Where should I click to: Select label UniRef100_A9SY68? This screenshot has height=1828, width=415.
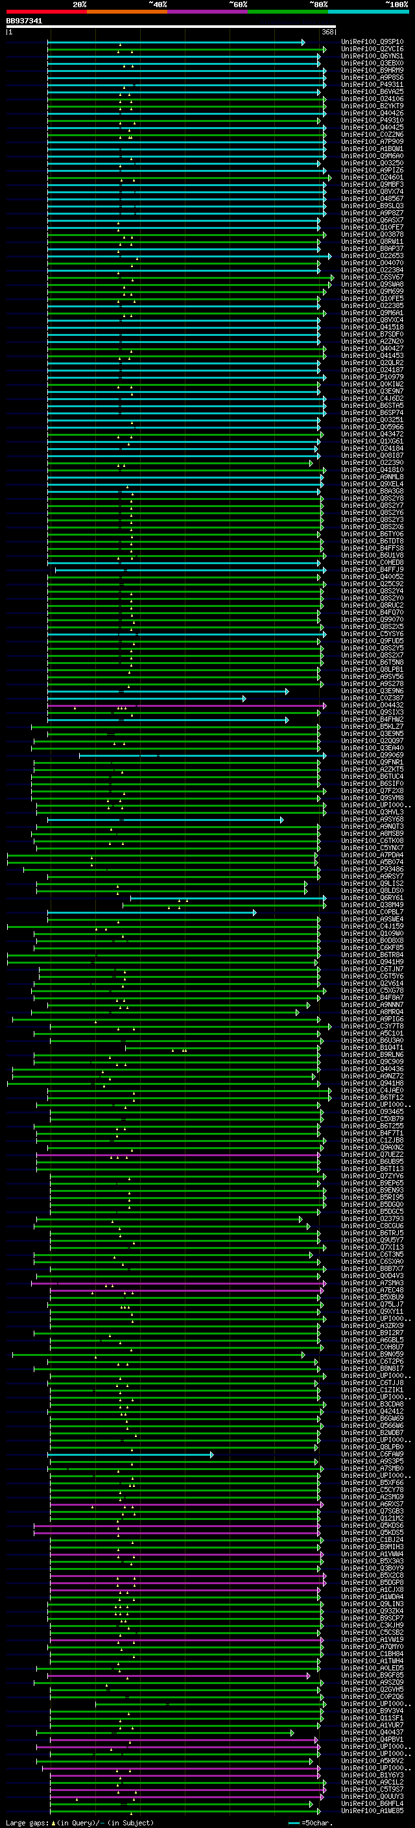click(372, 820)
